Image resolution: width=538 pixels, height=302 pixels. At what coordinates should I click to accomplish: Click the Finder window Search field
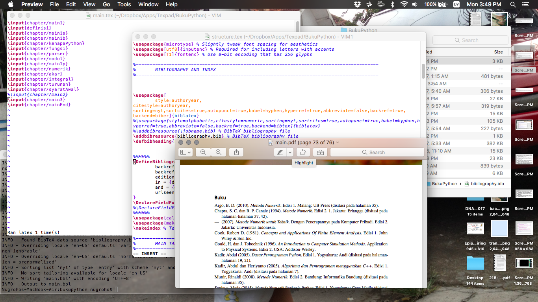pyautogui.click(x=469, y=40)
